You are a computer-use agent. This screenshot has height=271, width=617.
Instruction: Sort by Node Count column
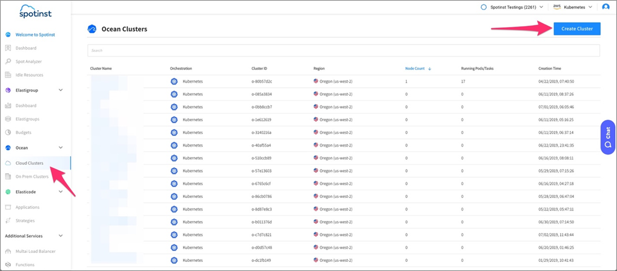point(415,68)
